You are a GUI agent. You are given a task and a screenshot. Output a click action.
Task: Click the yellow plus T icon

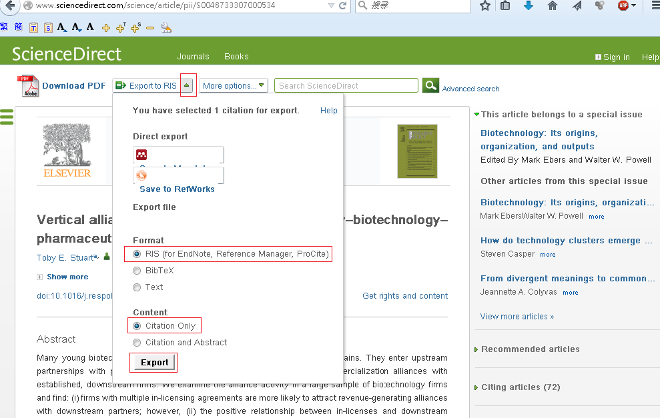[x=121, y=28]
